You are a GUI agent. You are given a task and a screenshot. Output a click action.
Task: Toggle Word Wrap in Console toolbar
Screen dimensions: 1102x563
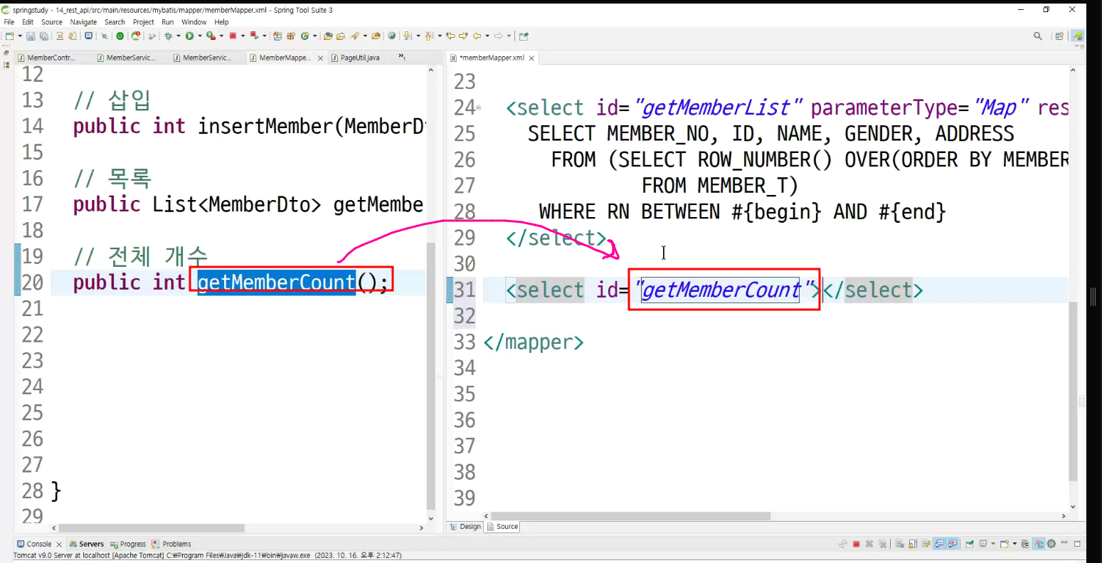click(926, 544)
